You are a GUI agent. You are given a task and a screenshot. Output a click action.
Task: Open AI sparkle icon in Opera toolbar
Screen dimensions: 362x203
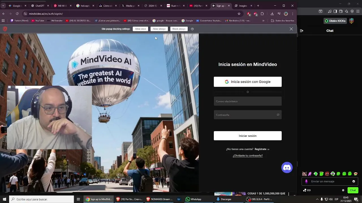pos(346,11)
